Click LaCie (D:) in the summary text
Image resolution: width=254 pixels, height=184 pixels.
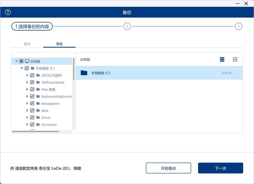click(61, 168)
